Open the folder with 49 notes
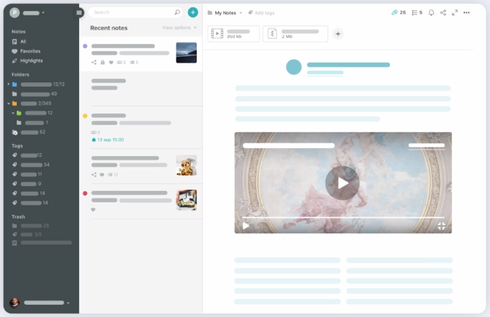 pos(34,94)
